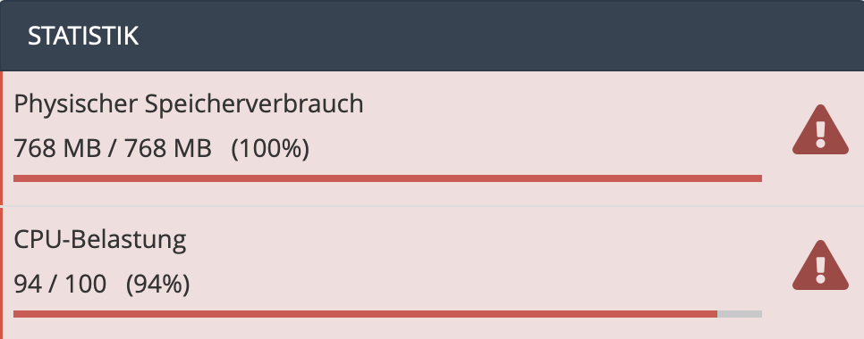
Task: Select the (100%) memory percentage text
Action: (270, 149)
